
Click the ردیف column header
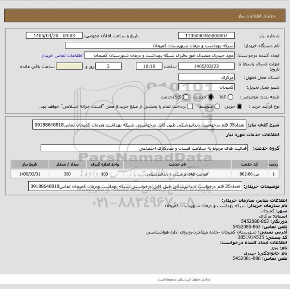pos(273,164)
